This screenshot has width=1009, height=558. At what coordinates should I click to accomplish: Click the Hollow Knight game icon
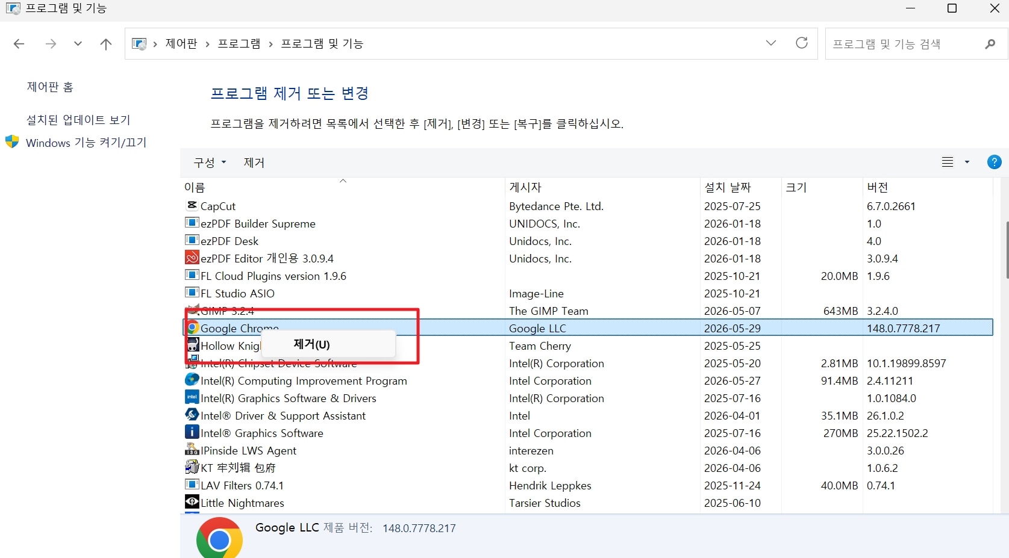193,346
